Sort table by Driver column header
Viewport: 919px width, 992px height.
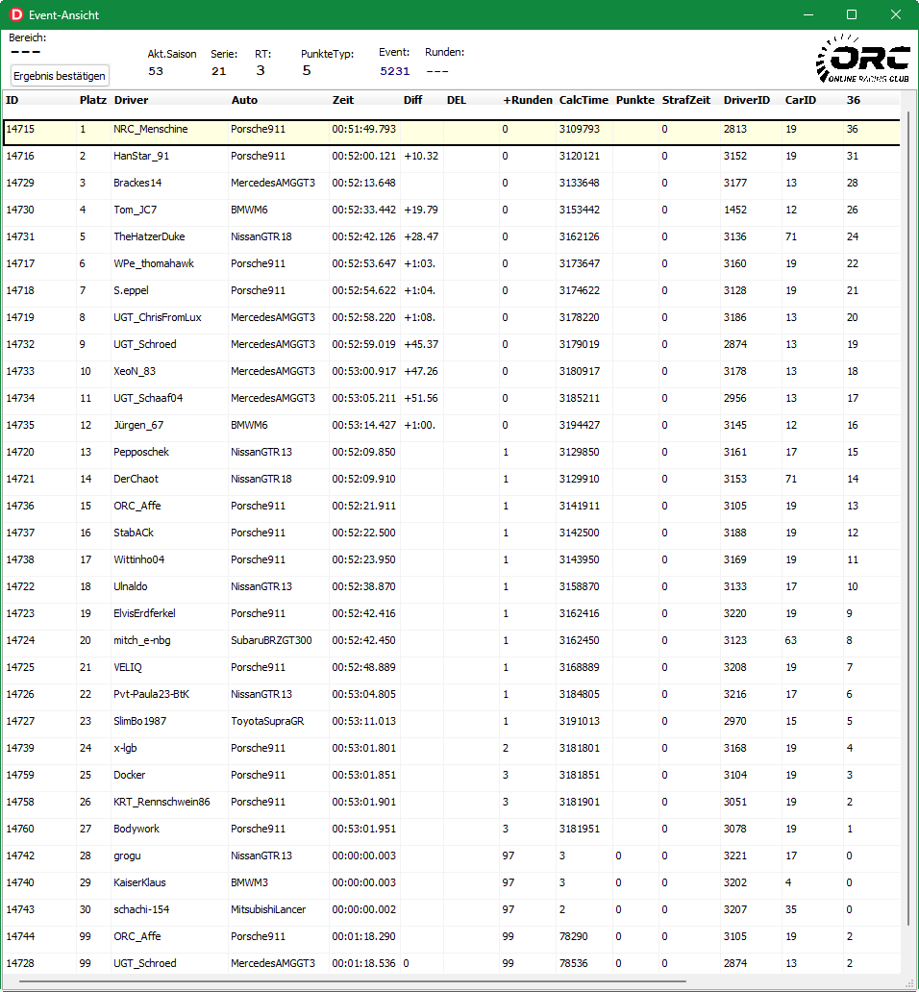tap(131, 100)
